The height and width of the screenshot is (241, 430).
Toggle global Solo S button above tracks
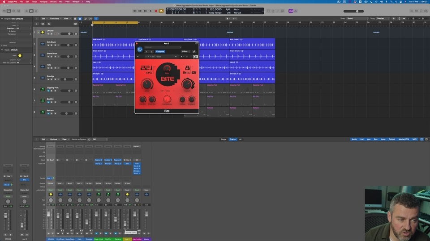coord(49,24)
